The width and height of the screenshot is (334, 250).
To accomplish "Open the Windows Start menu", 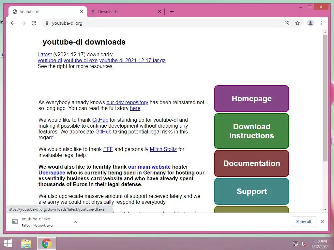I will click(x=8, y=243).
